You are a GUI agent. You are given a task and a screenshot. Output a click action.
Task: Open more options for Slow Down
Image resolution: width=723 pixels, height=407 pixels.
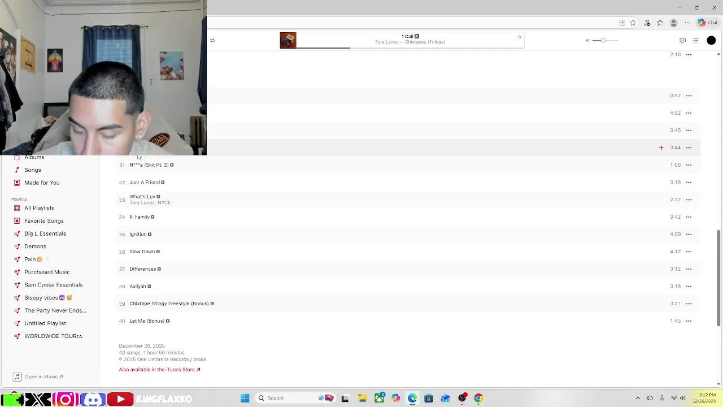(689, 252)
